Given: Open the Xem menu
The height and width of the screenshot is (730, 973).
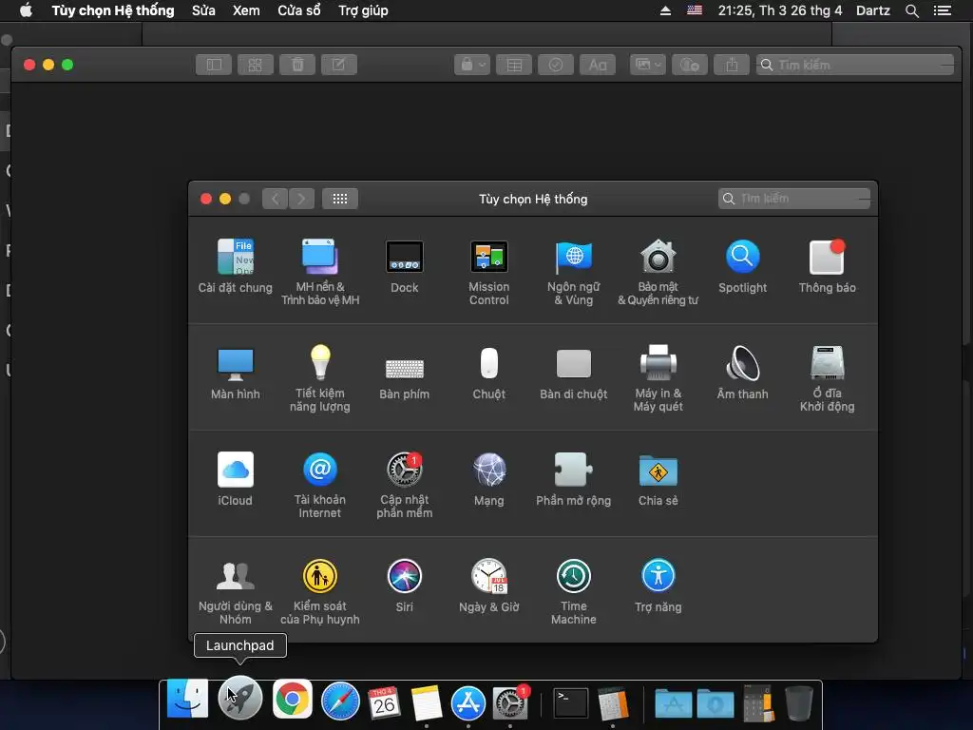Looking at the screenshot, I should [x=246, y=10].
